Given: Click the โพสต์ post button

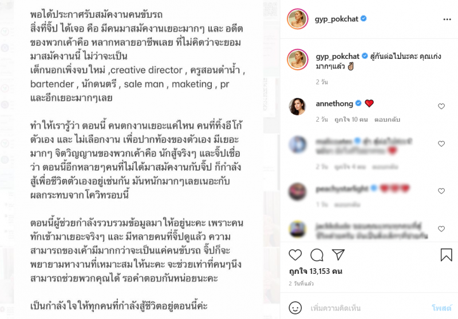Looking at the screenshot, I should (441, 308).
